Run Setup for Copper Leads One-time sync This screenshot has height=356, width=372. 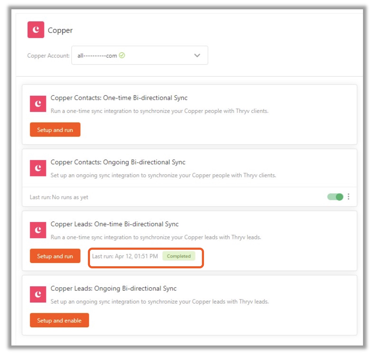(55, 256)
